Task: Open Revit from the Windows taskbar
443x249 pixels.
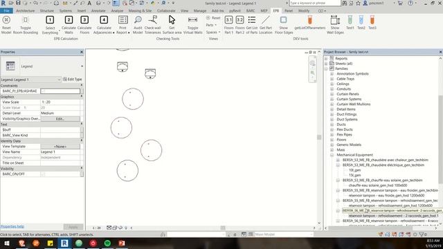Action: point(64,243)
